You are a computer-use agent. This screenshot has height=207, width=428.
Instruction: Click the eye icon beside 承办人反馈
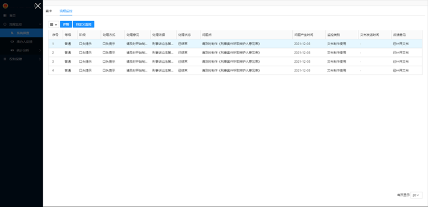coord(12,42)
